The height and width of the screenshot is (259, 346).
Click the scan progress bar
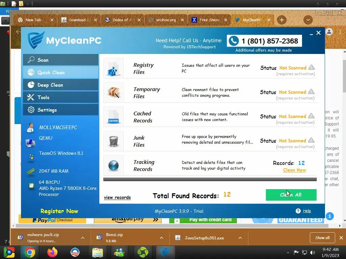[x=210, y=179]
